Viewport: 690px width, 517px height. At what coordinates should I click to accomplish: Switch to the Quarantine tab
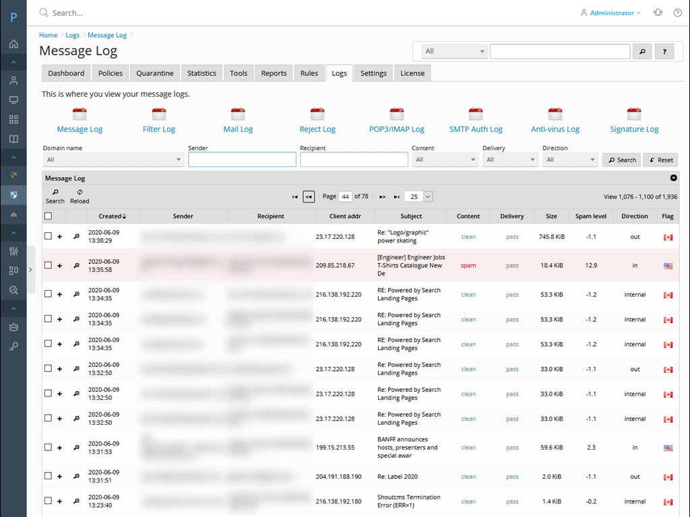(x=155, y=73)
